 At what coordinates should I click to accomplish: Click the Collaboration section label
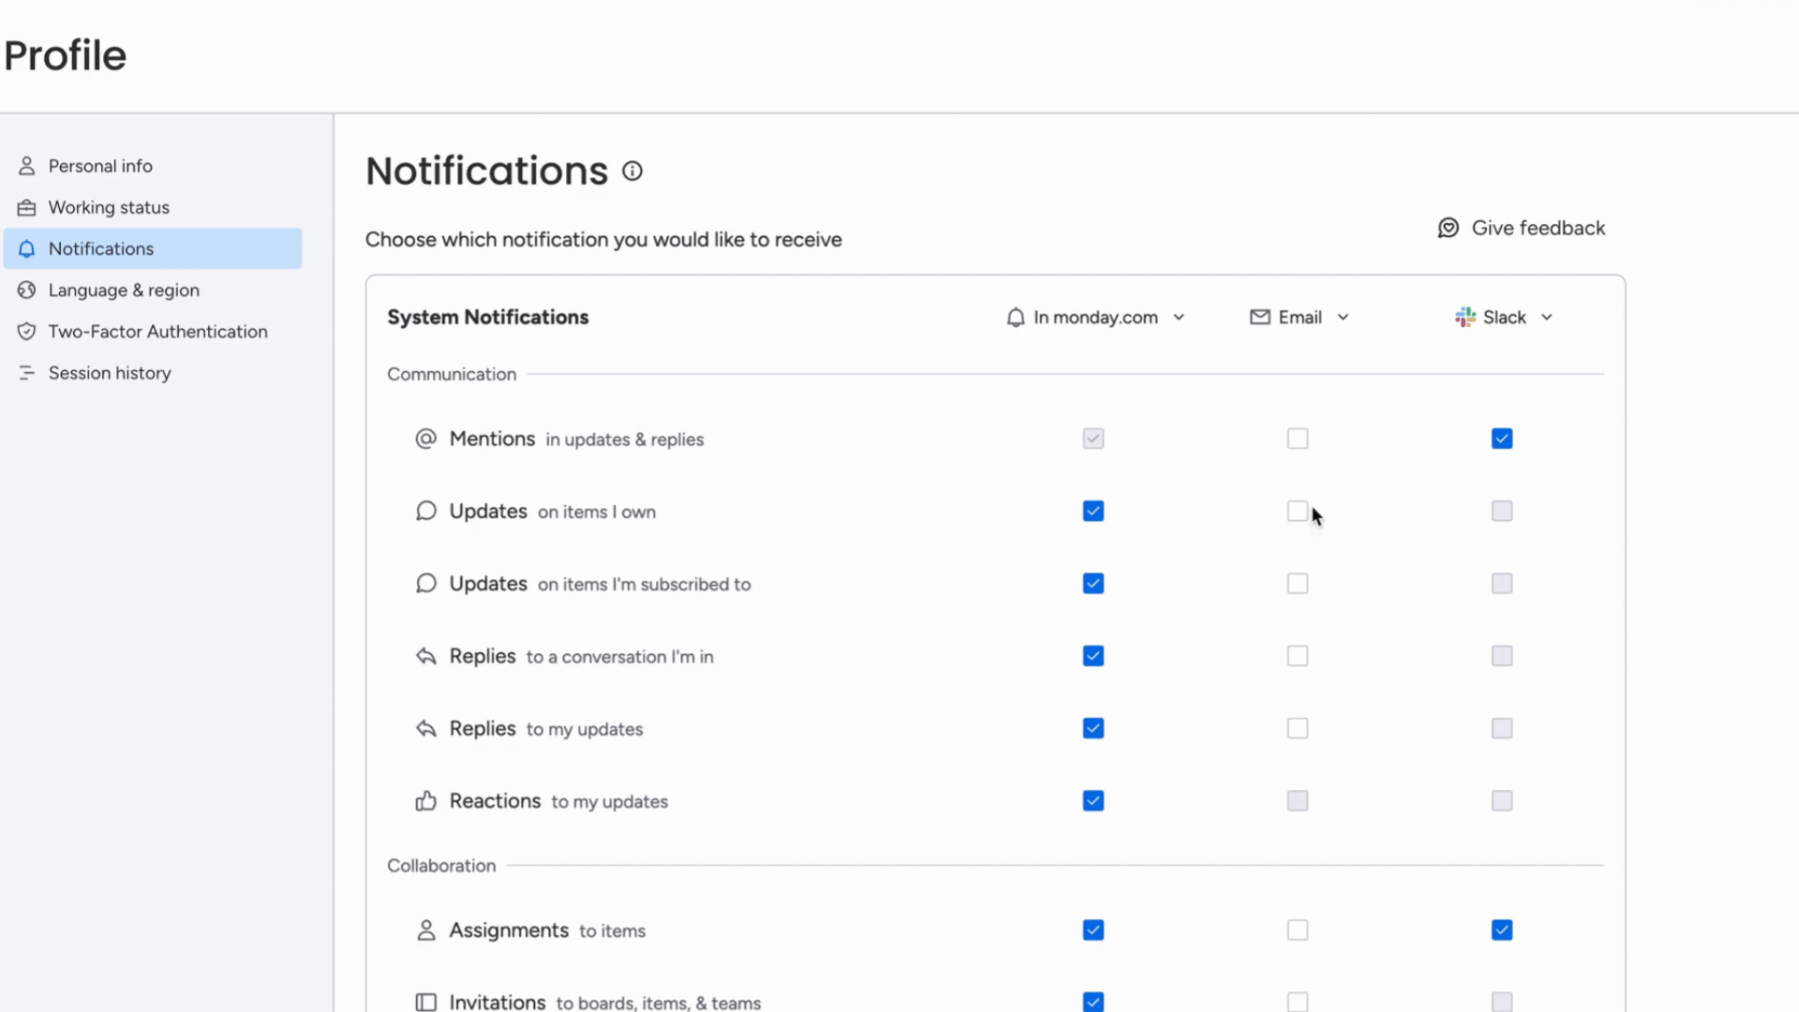(x=441, y=866)
